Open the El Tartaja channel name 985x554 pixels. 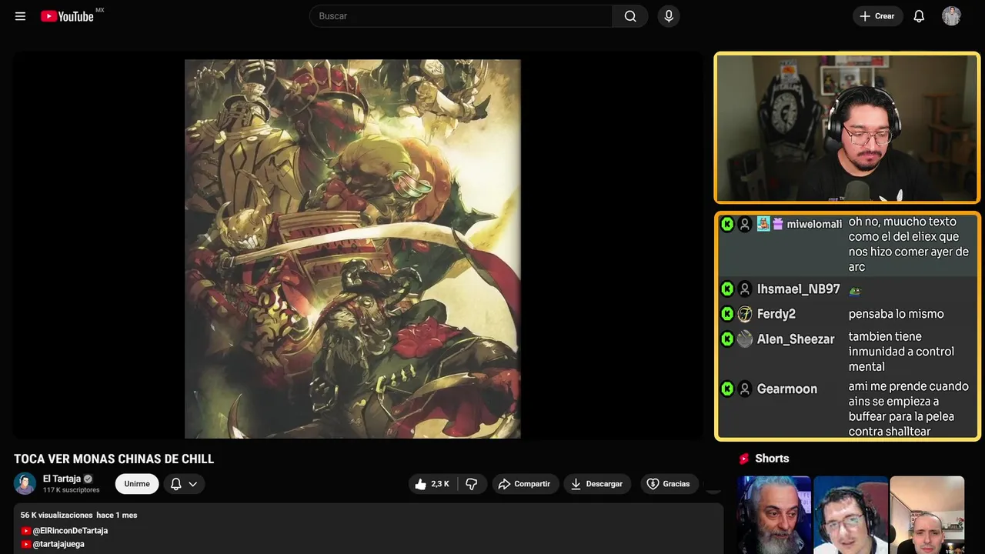tap(62, 479)
